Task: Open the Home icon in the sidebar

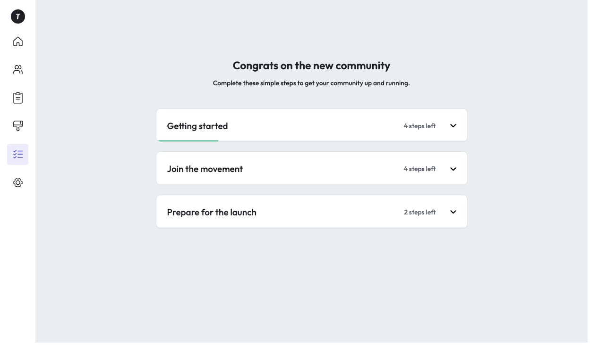Action: pyautogui.click(x=18, y=41)
